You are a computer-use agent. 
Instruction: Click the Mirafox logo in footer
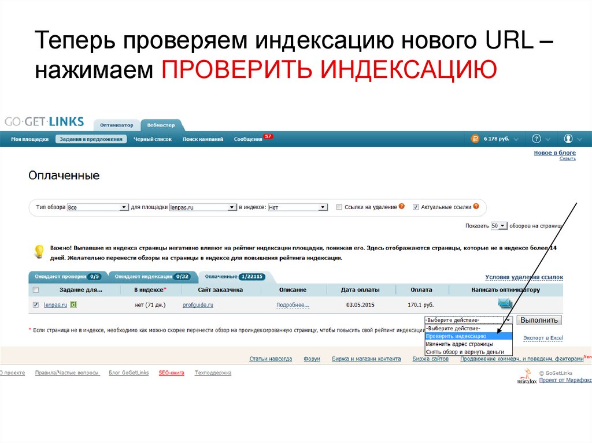pyautogui.click(x=527, y=376)
